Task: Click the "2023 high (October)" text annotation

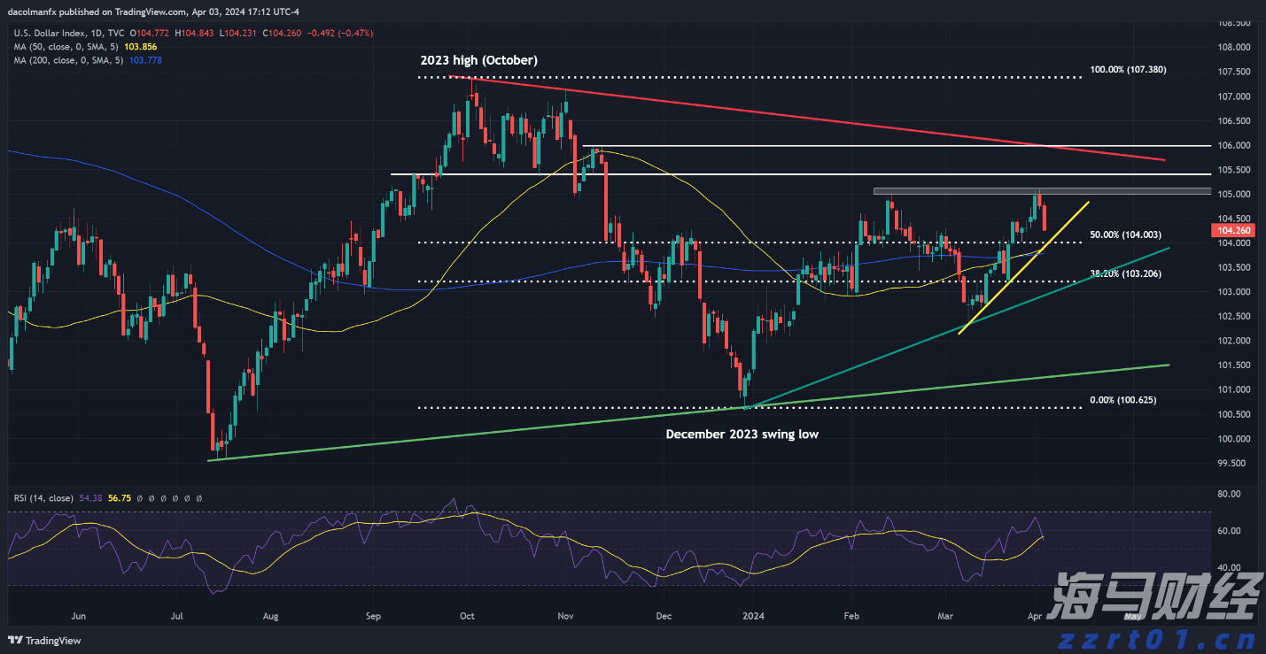Action: click(x=478, y=60)
